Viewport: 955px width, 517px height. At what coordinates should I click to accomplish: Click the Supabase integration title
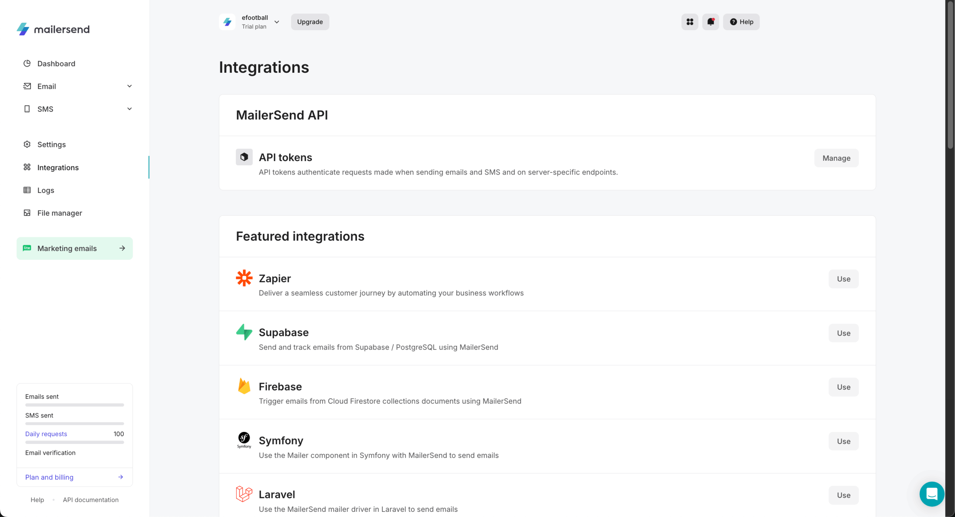284,332
